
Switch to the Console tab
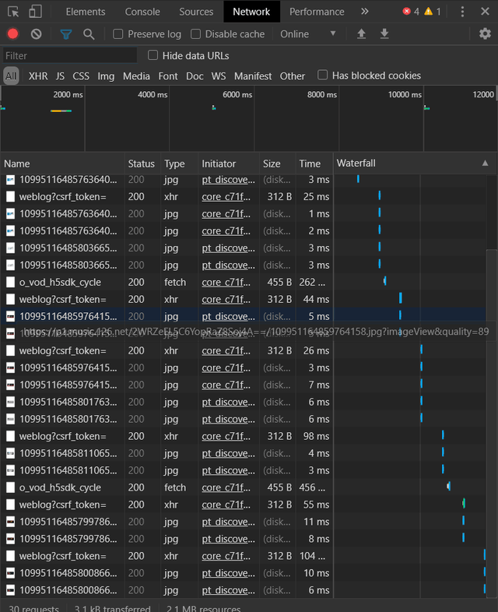142,12
